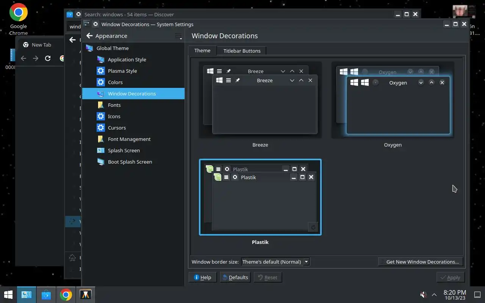The height and width of the screenshot is (303, 485).
Task: Open Global Theme settings
Action: click(x=133, y=48)
